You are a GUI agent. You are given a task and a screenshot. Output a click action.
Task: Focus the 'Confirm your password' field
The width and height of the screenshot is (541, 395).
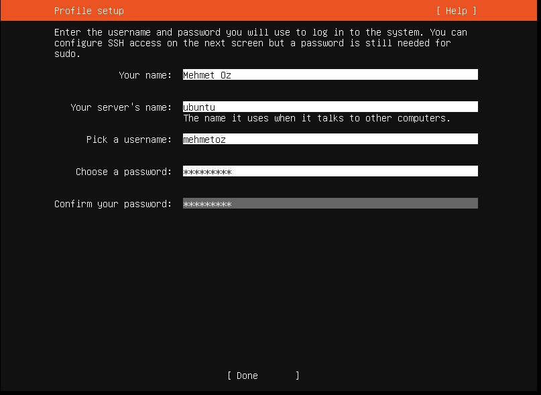click(330, 203)
